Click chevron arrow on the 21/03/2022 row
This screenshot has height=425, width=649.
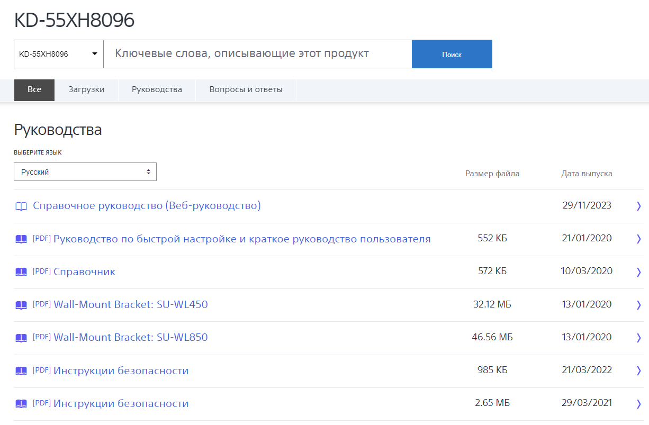click(x=638, y=370)
